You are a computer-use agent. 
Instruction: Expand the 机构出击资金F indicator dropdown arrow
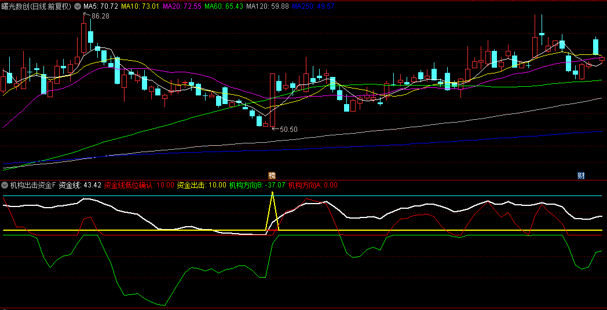[x=5, y=185]
